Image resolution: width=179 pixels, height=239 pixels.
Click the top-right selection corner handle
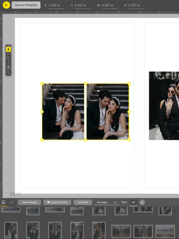coord(129,84)
